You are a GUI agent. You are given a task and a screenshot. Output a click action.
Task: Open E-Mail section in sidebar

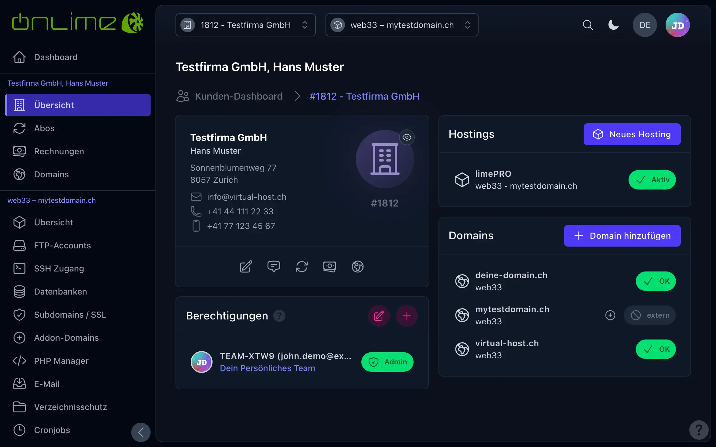[x=77, y=384]
